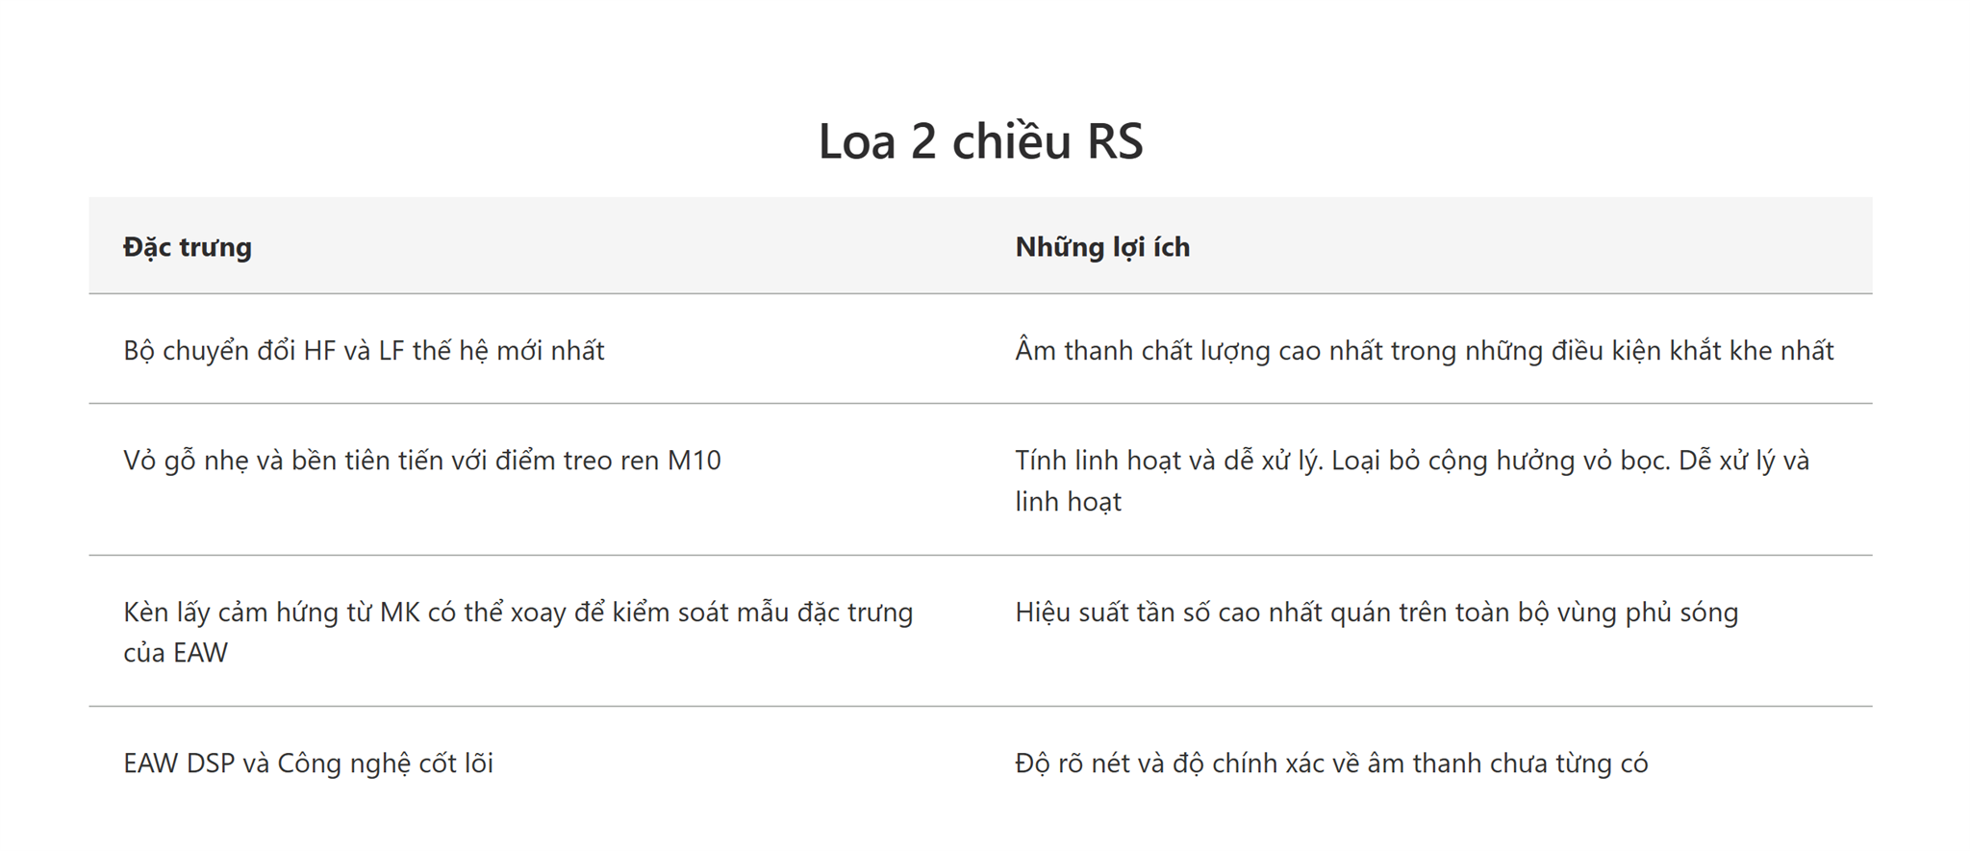Click the "Loa 2 chiều RS" heading
This screenshot has height=851, width=1970.
coord(980,142)
